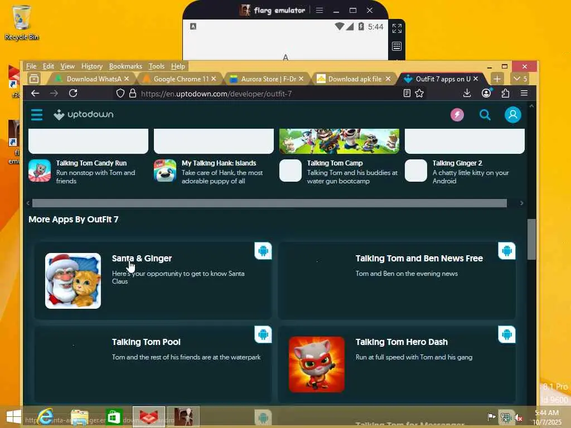The width and height of the screenshot is (571, 428).
Task: Open the Windows Start button
Action: tap(14, 417)
